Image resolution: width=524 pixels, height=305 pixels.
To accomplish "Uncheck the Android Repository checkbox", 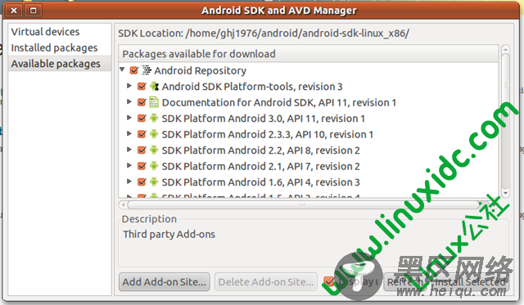I will (x=134, y=70).
